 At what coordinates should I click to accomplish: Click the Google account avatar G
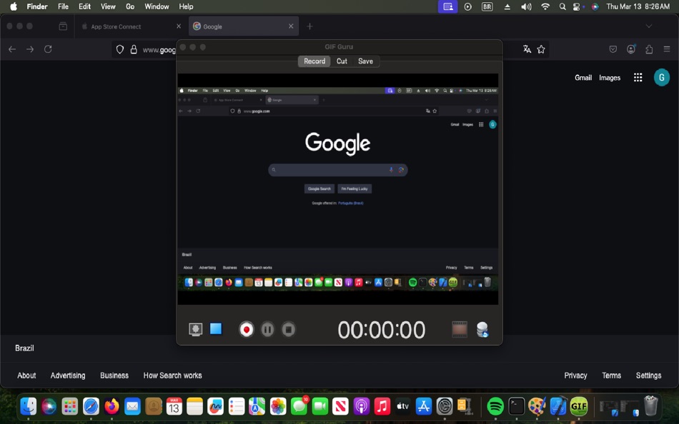[x=661, y=77]
